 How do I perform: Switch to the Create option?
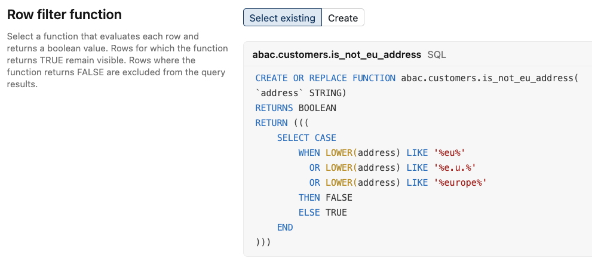pos(343,18)
